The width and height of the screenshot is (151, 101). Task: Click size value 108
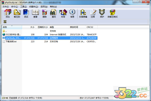(x=33, y=34)
